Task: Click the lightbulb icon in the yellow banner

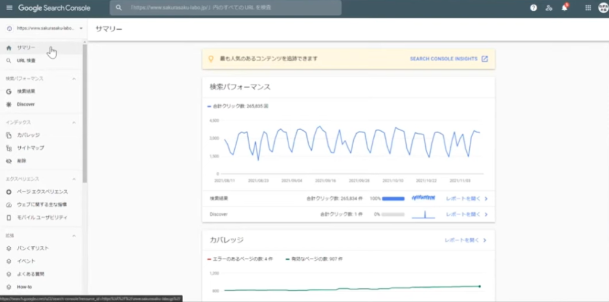Action: (211, 59)
